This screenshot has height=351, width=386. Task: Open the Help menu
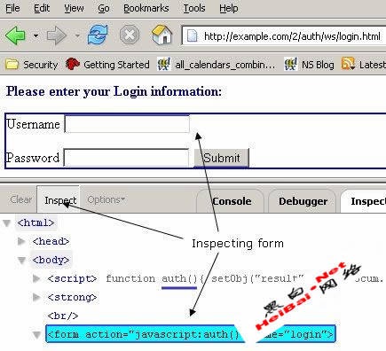coord(228,8)
